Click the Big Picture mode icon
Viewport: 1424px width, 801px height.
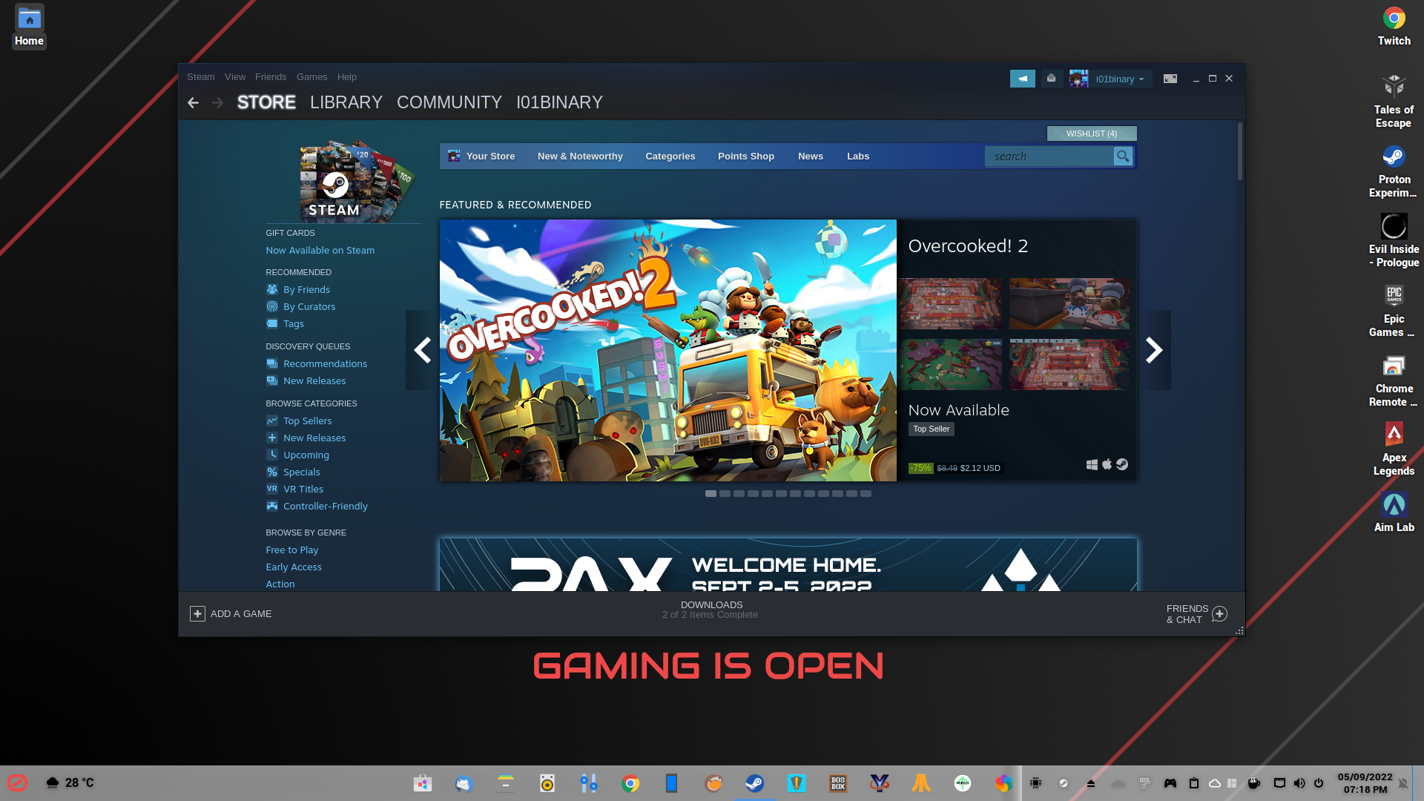point(1170,79)
